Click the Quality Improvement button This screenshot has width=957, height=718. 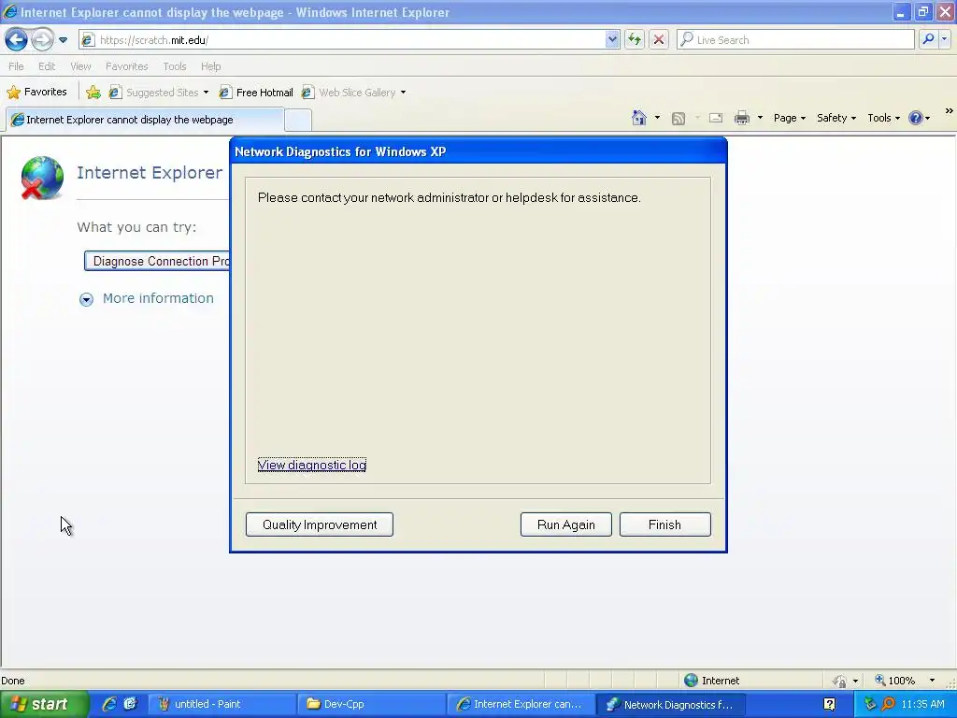320,525
